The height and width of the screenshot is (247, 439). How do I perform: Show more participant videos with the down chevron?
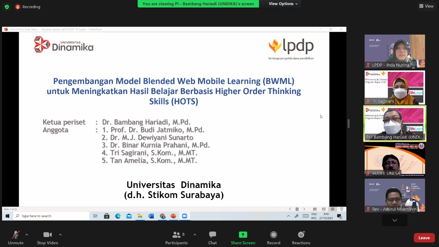point(395,220)
